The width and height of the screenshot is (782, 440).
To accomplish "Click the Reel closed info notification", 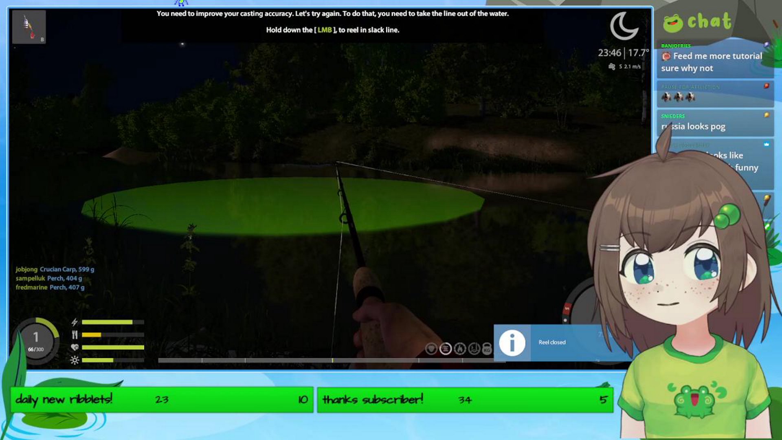I will point(552,342).
